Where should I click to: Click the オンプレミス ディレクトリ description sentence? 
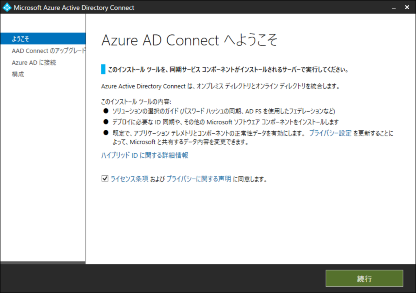click(x=220, y=86)
